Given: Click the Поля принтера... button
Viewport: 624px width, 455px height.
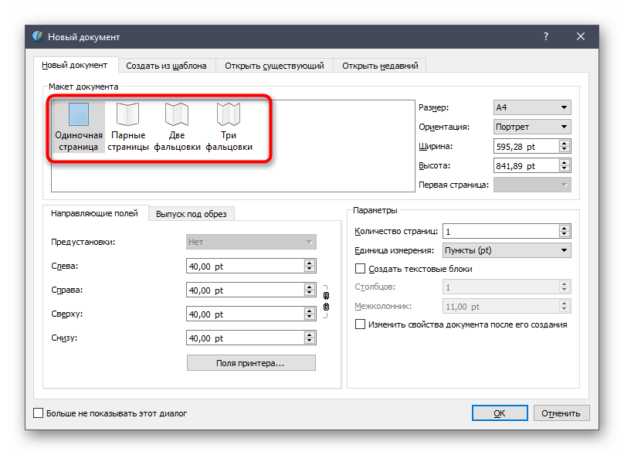Looking at the screenshot, I should (x=251, y=363).
